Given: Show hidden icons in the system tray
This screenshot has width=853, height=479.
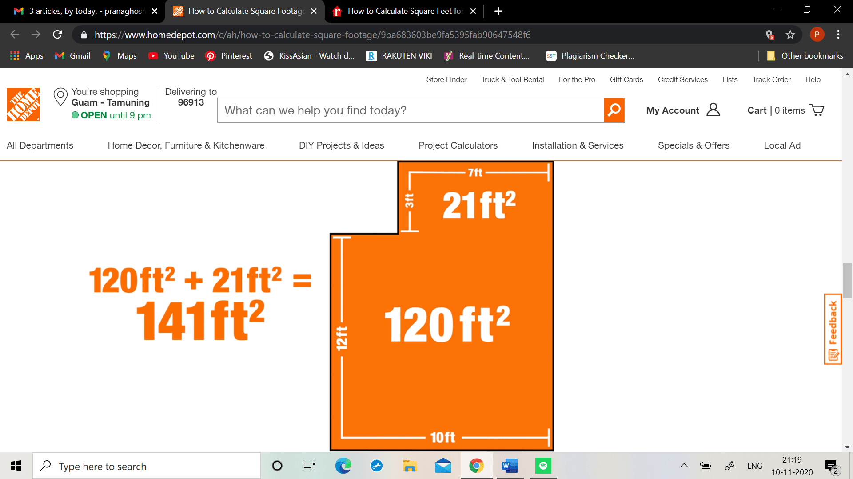Looking at the screenshot, I should point(684,466).
